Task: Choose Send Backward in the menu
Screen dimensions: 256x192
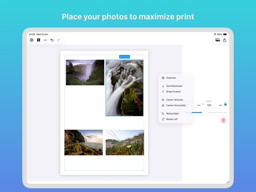Action: point(174,86)
